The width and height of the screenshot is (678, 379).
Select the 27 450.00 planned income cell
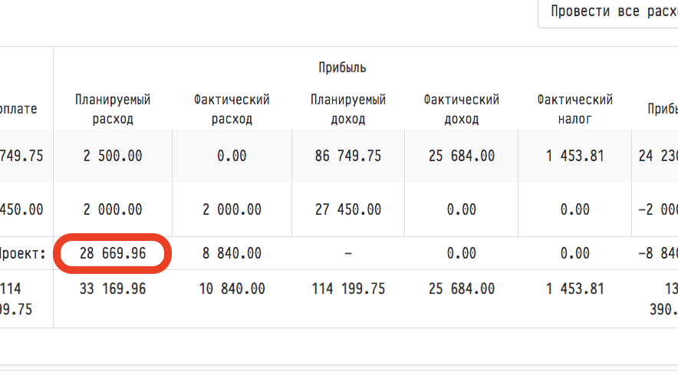click(x=348, y=209)
